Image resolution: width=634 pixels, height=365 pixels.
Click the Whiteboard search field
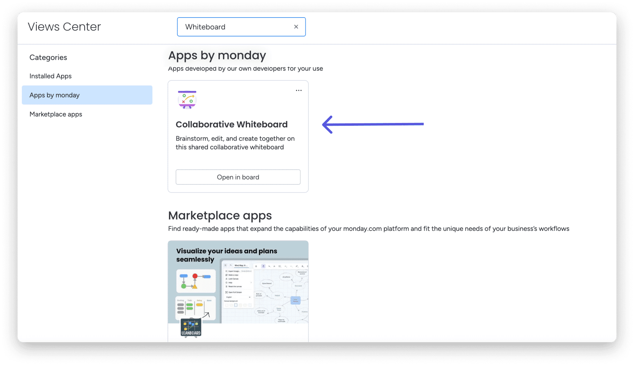pos(241,27)
